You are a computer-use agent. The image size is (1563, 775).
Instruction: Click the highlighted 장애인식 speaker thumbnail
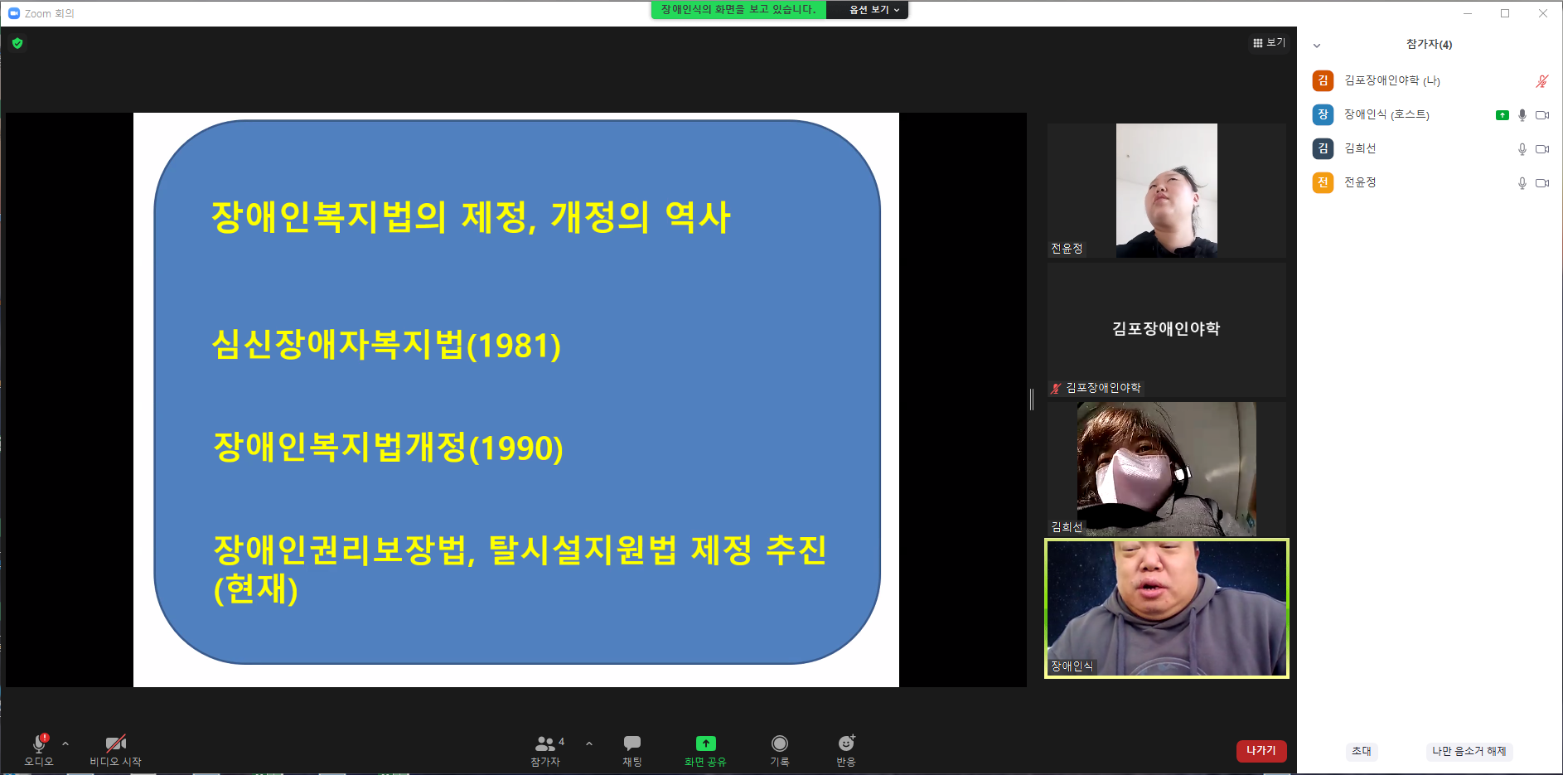pyautogui.click(x=1167, y=608)
